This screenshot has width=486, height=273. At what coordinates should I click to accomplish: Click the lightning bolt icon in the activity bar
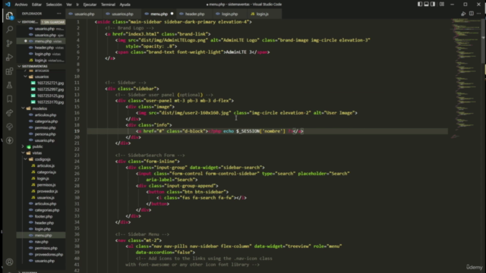(x=9, y=140)
